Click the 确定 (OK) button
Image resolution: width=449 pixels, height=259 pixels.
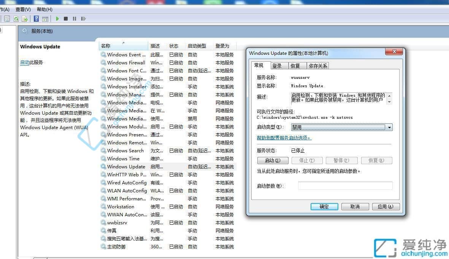click(324, 206)
